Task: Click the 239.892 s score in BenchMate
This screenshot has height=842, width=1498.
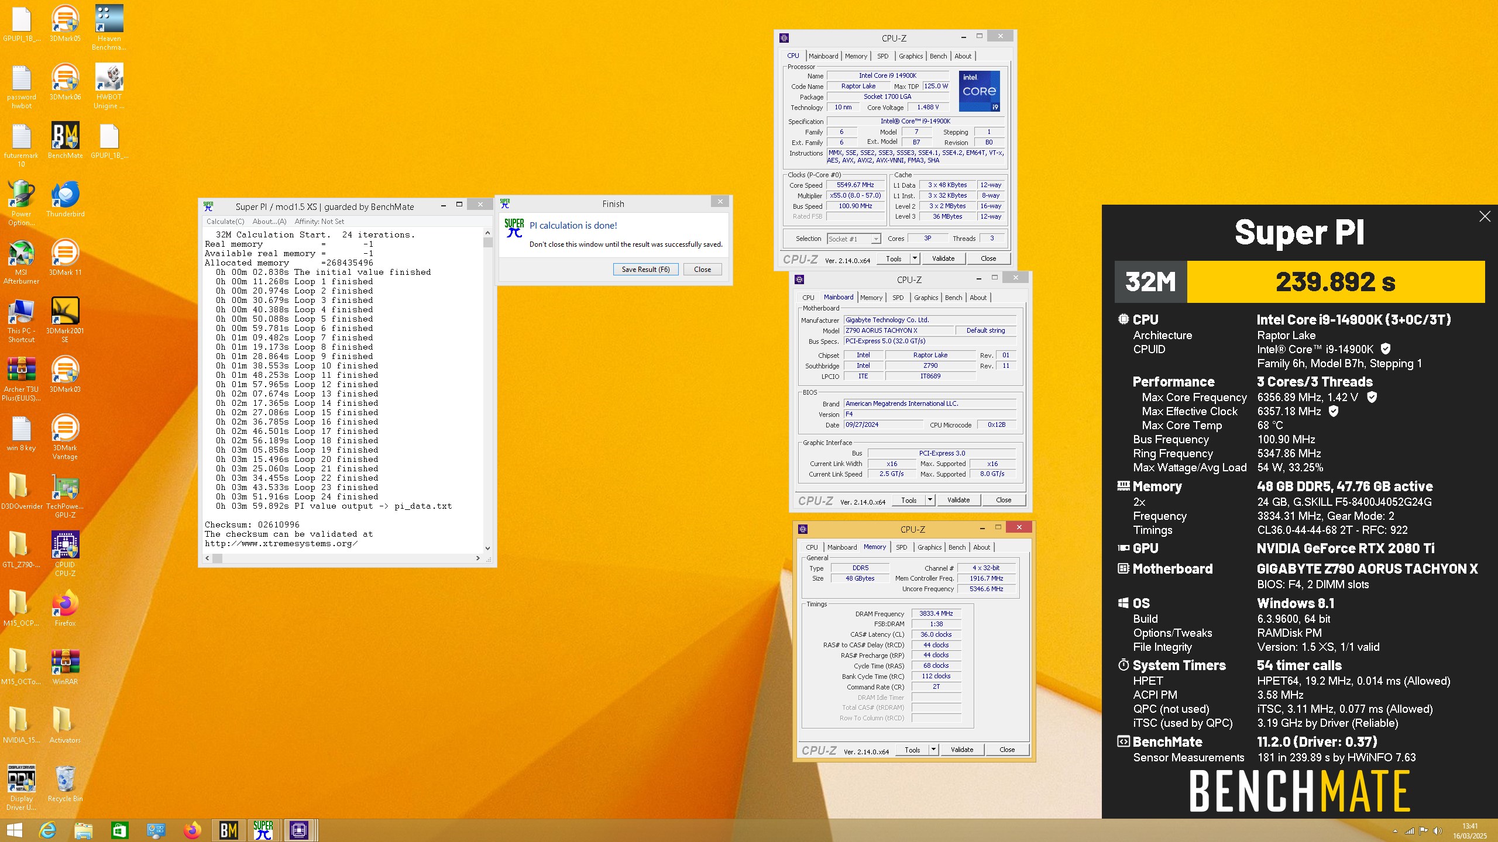Action: 1335,282
